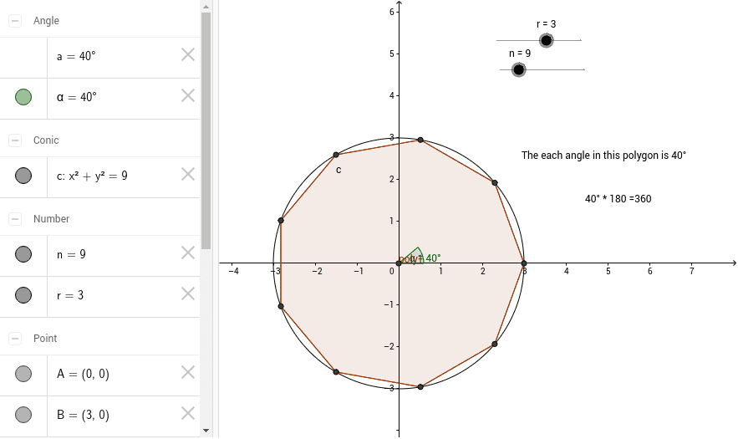Viewport: 738px width, 439px height.
Task: Click the scrollbar up arrow
Action: pos(206,7)
